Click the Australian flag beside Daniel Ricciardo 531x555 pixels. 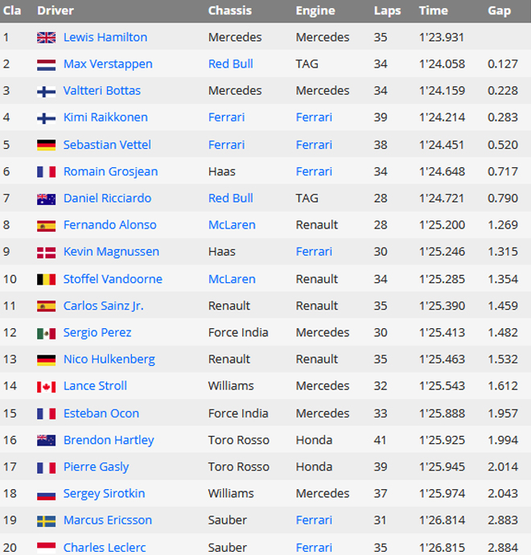click(x=46, y=199)
